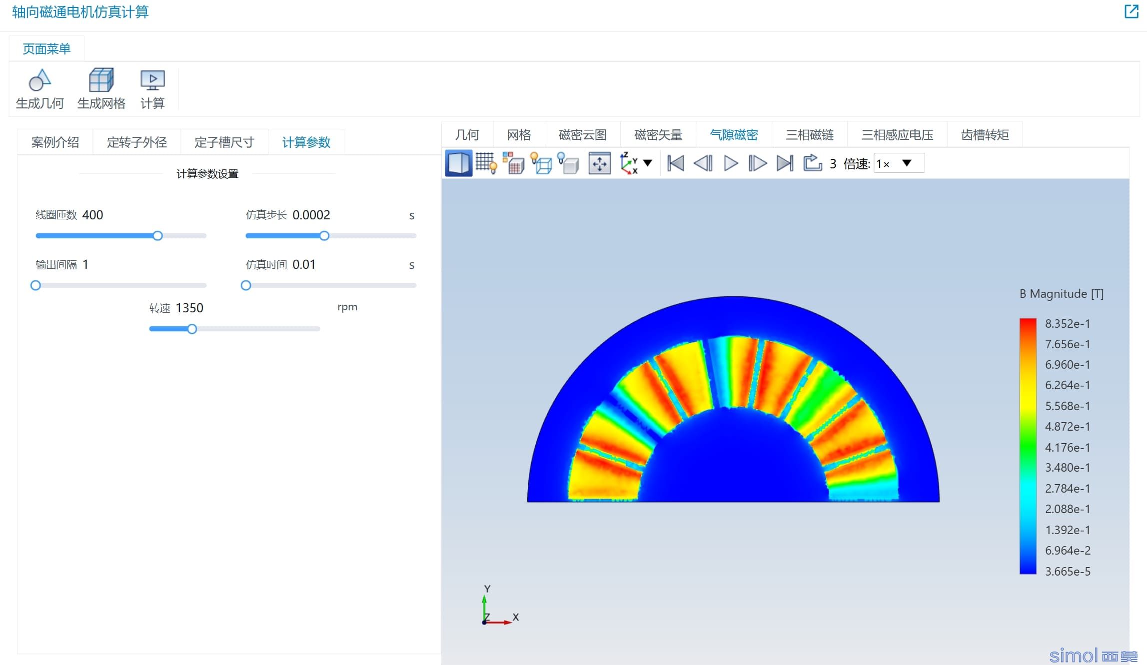Open the 页面菜单 tab
1147x665 pixels.
click(46, 48)
